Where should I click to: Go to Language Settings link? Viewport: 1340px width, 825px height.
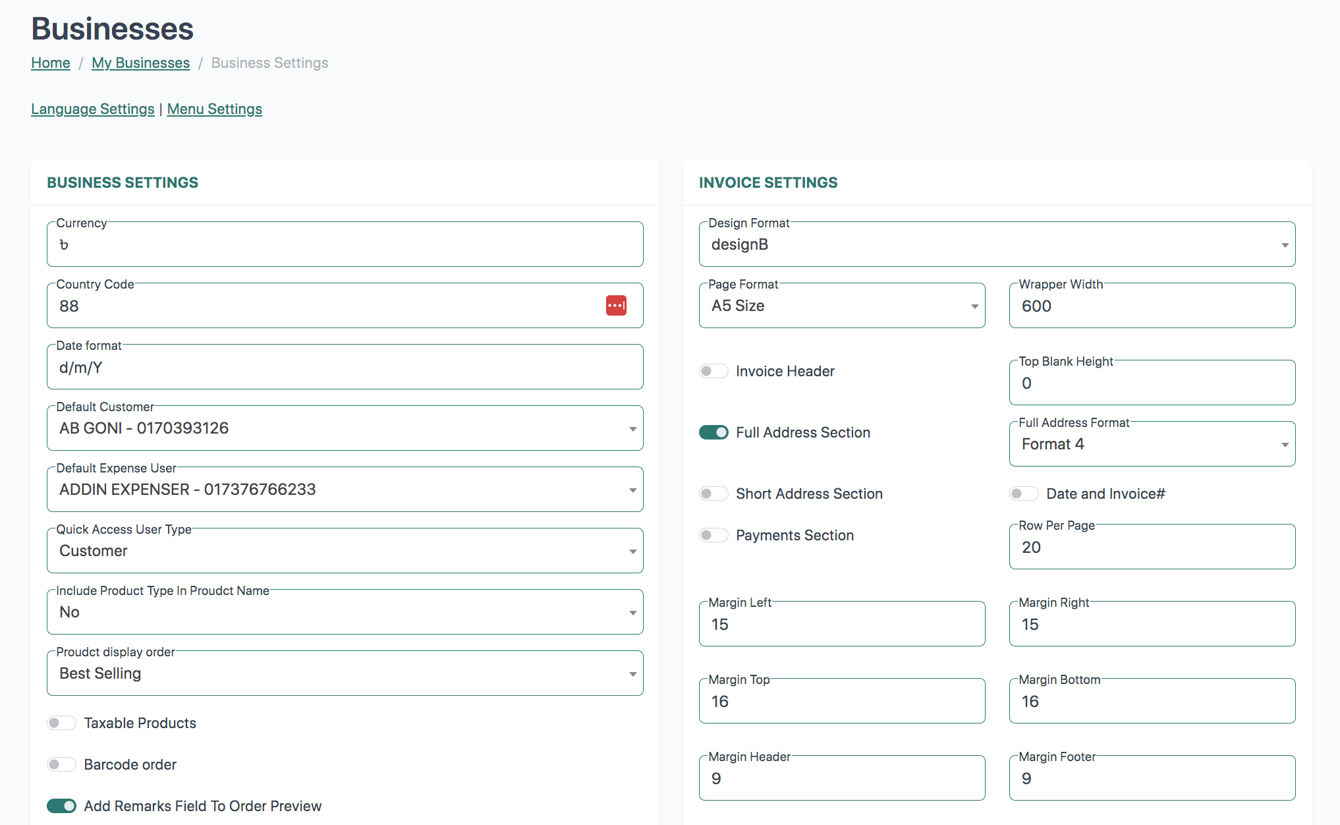tap(92, 109)
